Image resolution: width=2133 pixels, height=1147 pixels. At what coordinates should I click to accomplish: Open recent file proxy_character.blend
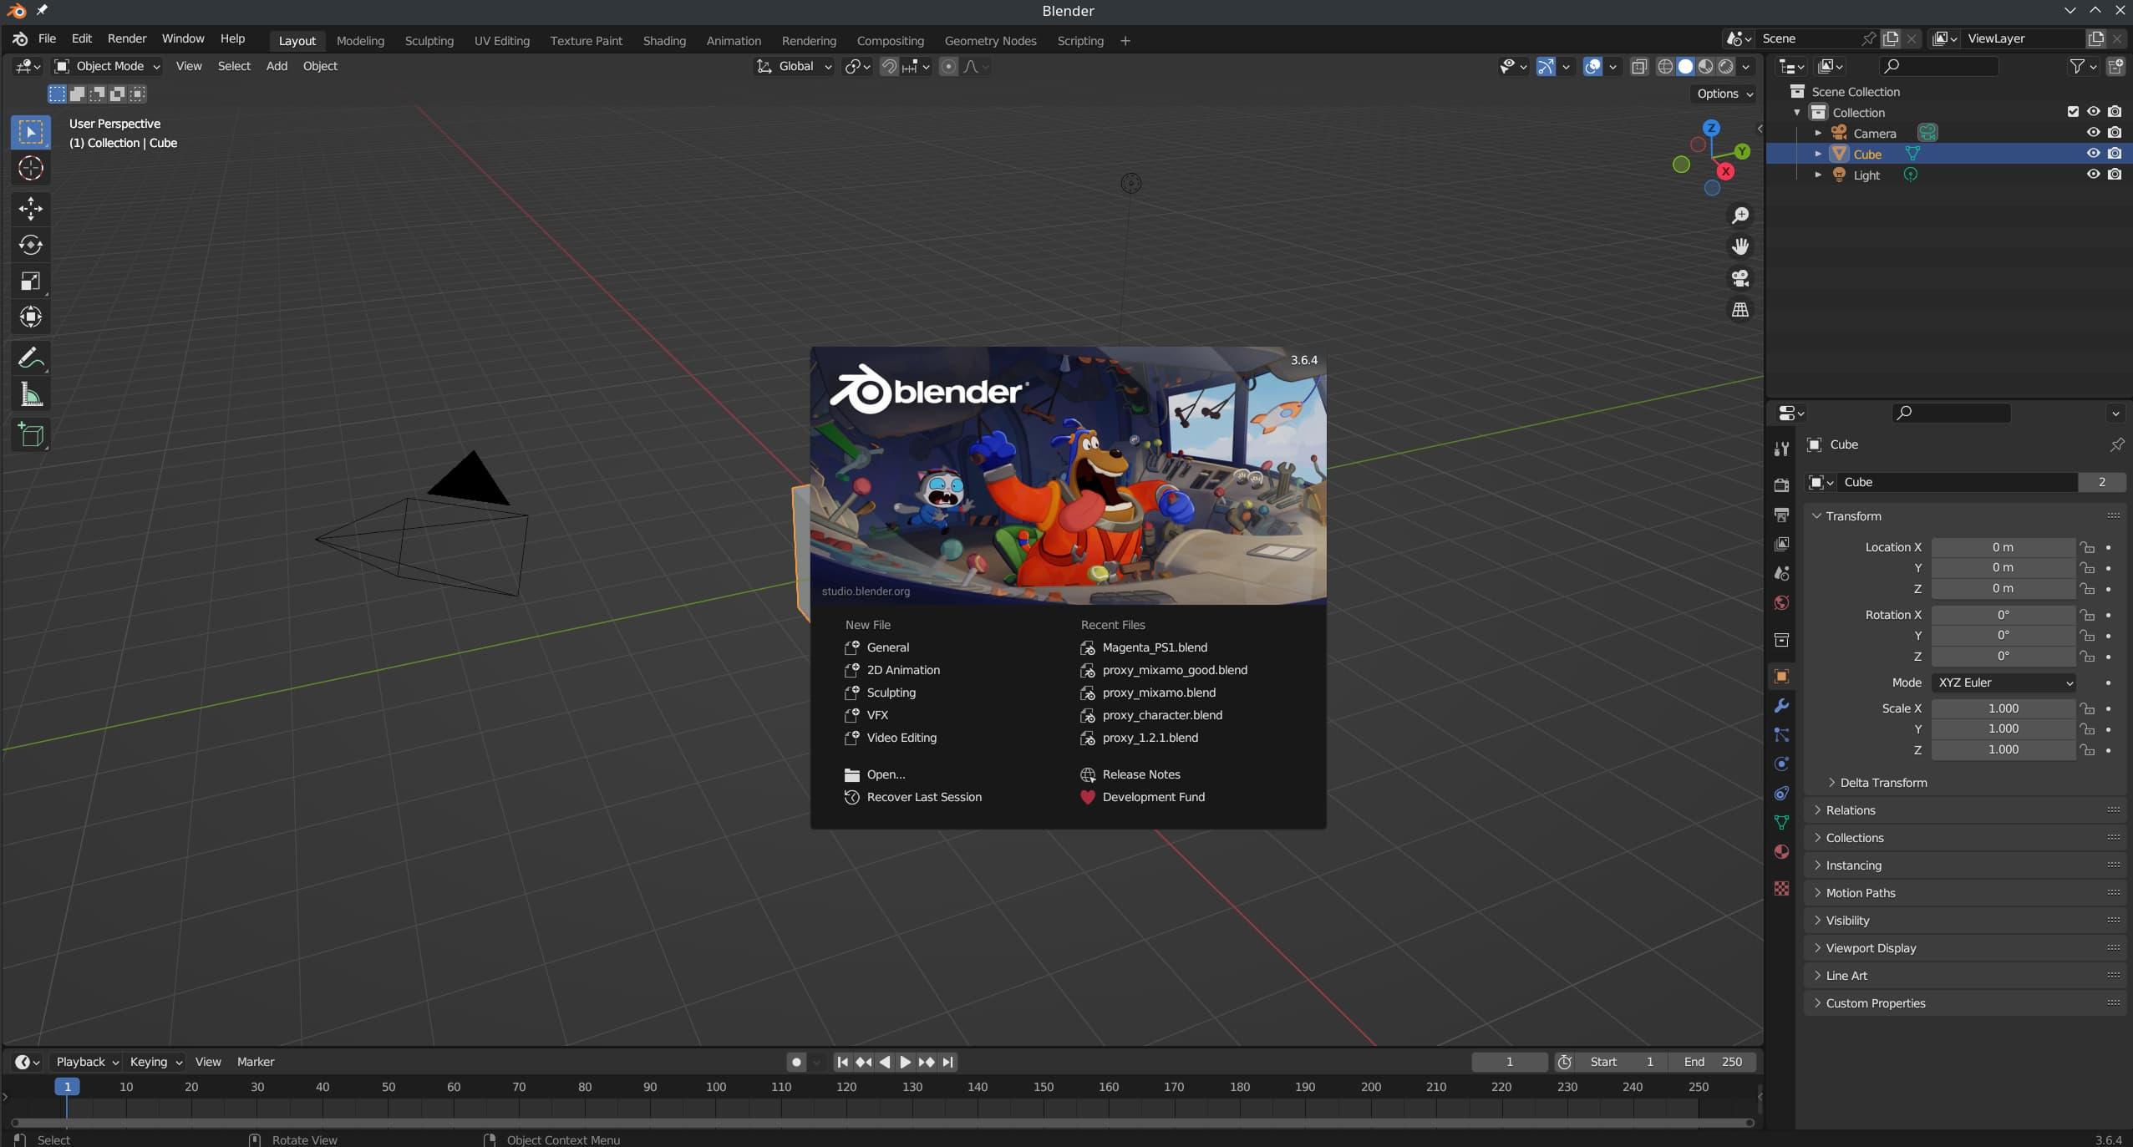click(x=1161, y=715)
